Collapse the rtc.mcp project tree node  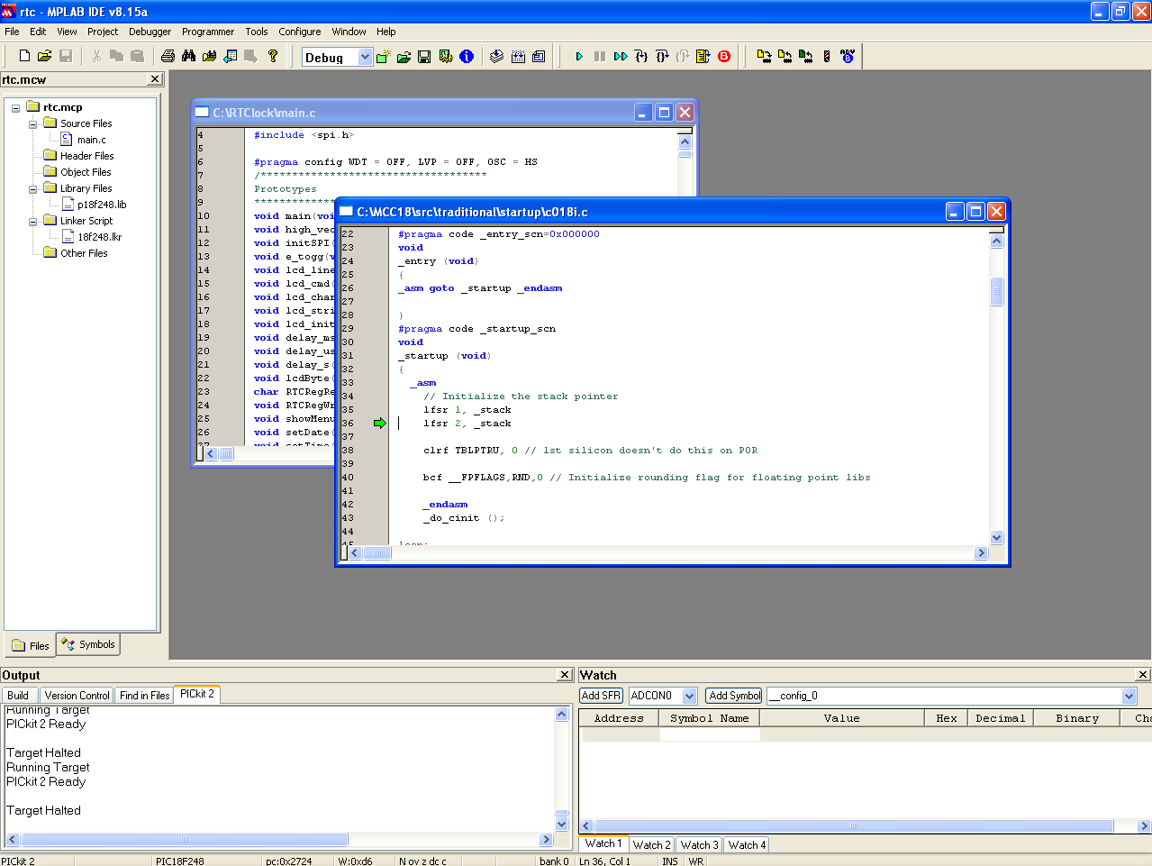point(16,107)
